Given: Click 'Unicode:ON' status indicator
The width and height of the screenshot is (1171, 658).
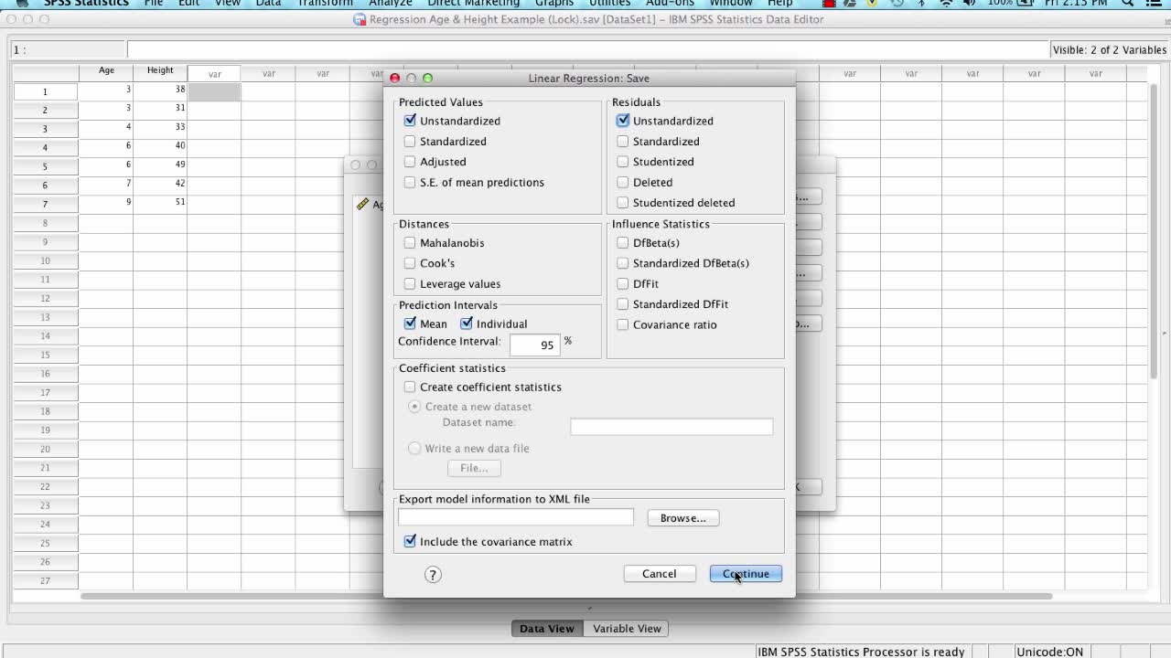Looking at the screenshot, I should (1049, 652).
